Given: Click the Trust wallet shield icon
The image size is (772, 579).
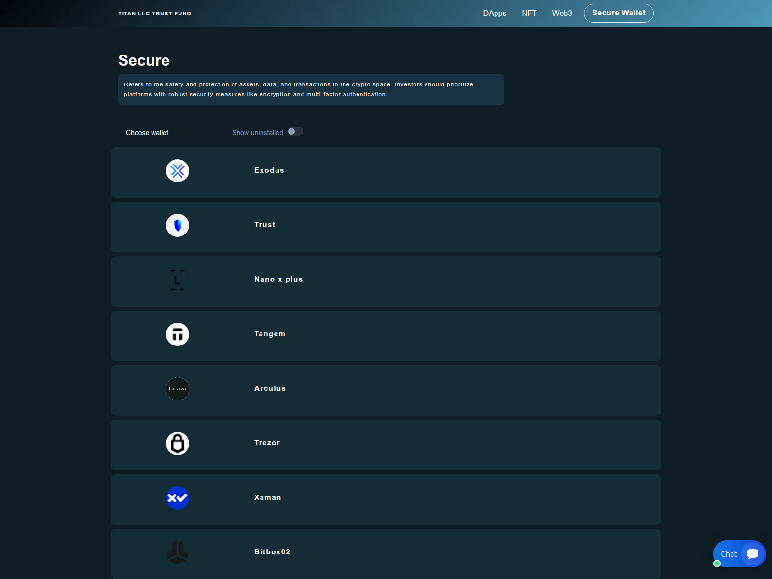Looking at the screenshot, I should tap(178, 225).
